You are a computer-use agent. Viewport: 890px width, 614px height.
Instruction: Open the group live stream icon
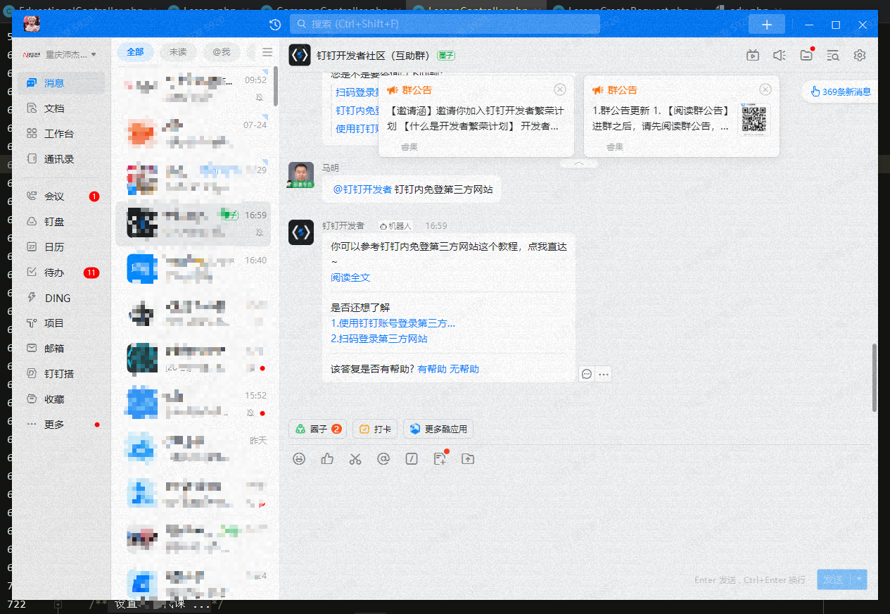[753, 55]
